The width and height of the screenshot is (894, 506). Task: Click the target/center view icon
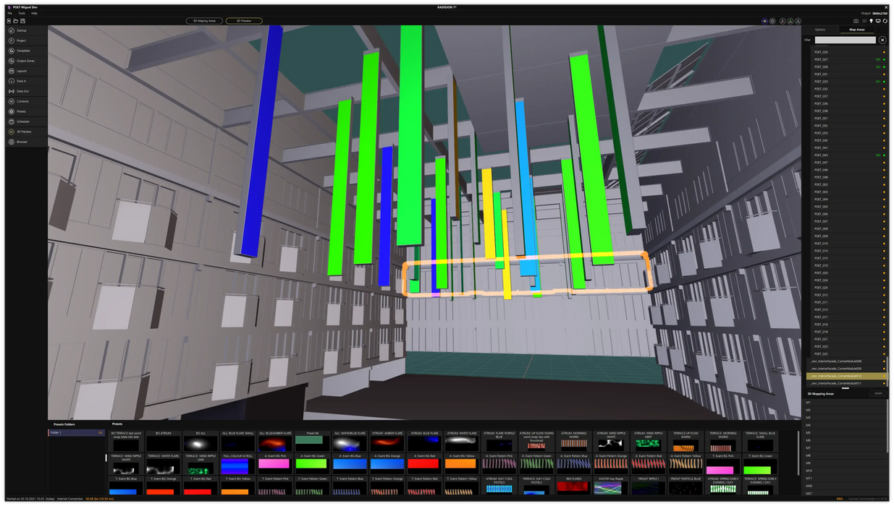click(x=772, y=21)
